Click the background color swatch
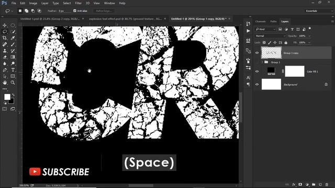Screen dimensions: 335x188 click(x=12, y=101)
